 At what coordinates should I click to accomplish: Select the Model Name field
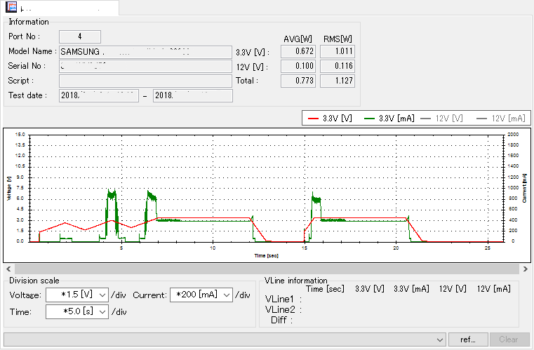(145, 52)
